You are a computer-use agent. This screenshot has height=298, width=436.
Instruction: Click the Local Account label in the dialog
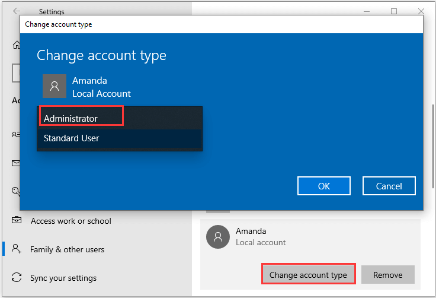point(101,94)
